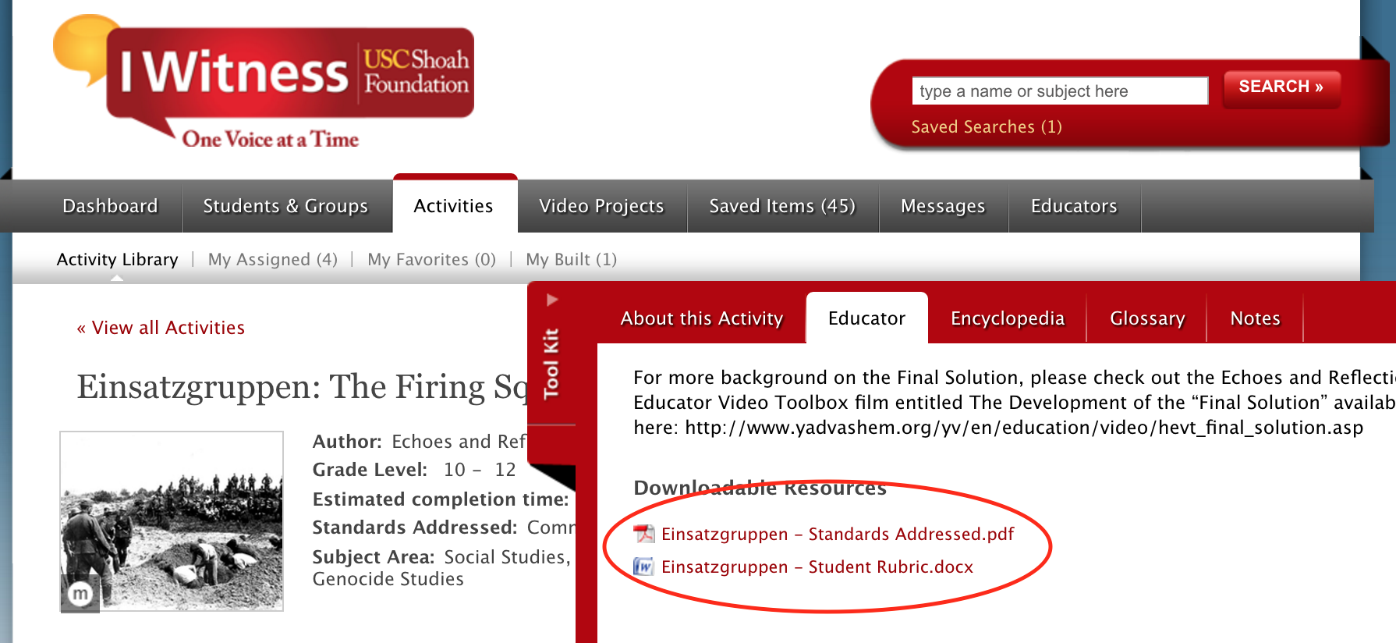This screenshot has width=1396, height=643.
Task: Click the SEARCH button
Action: tap(1281, 87)
